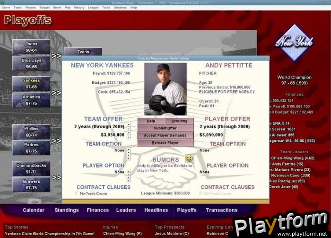This screenshot has width=331, height=238.
Task: Open the Yankees Claim World Championship headline
Action: [50, 234]
